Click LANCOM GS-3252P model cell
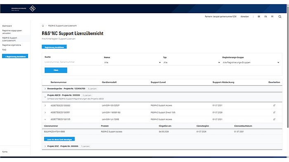Screen dimensions: 289x162 point(111,106)
